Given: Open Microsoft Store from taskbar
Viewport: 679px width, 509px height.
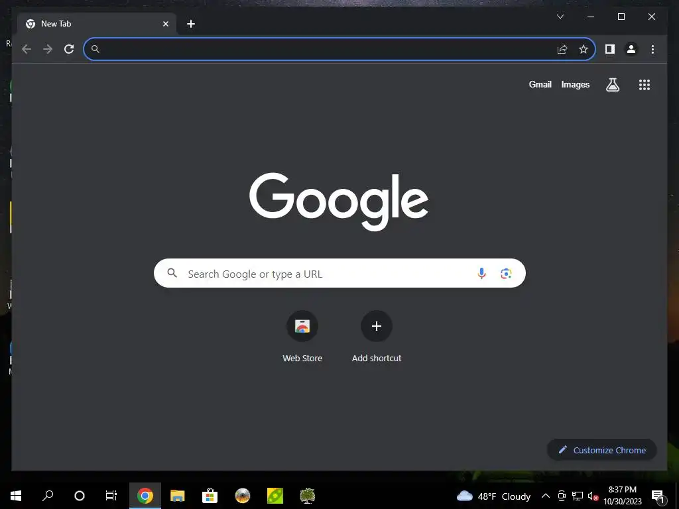Looking at the screenshot, I should click(x=210, y=496).
